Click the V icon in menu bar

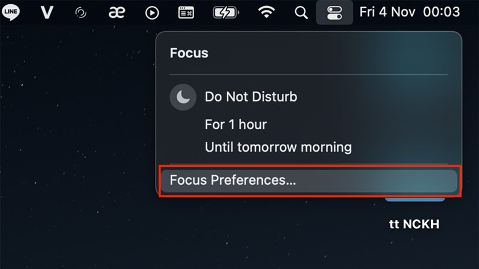[x=46, y=12]
